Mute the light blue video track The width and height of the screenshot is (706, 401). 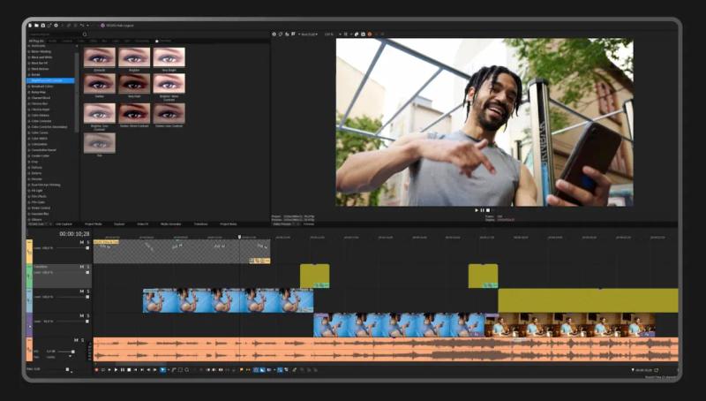[81, 291]
